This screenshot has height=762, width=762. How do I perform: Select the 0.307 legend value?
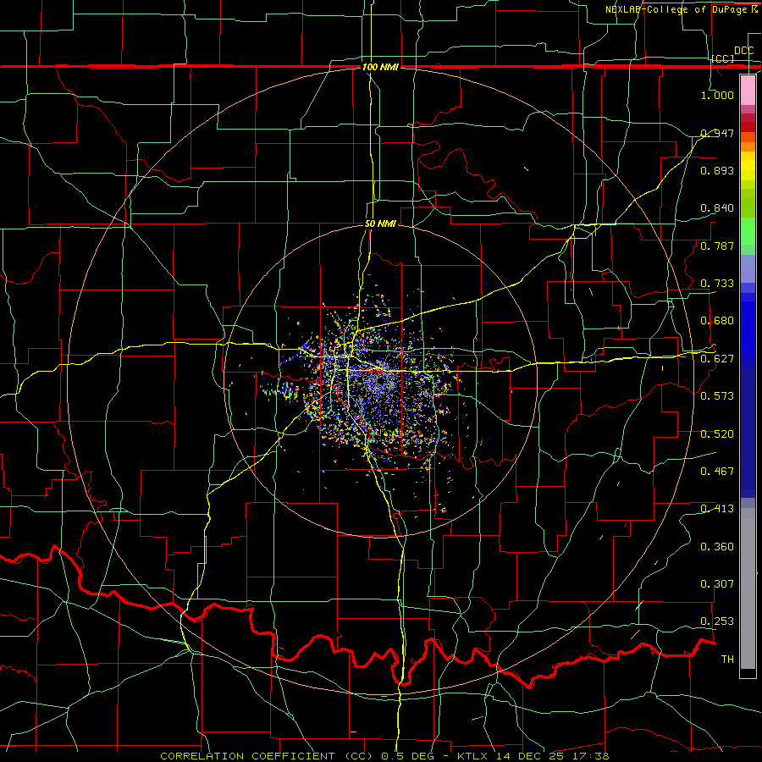717,584
